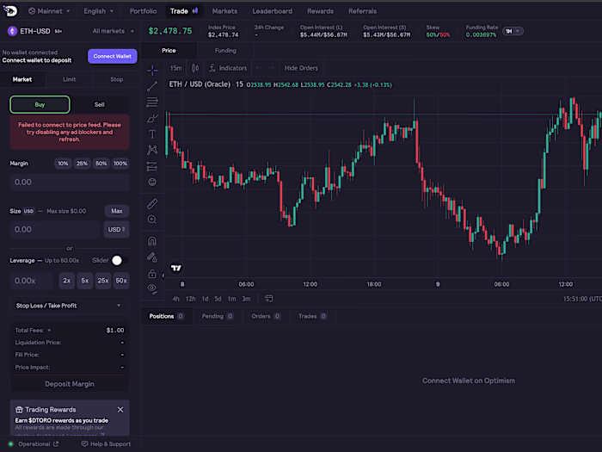Set margin to 50%

coord(101,164)
